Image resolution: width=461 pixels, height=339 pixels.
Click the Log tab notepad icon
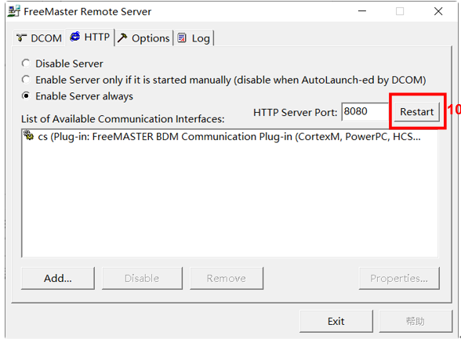point(182,38)
